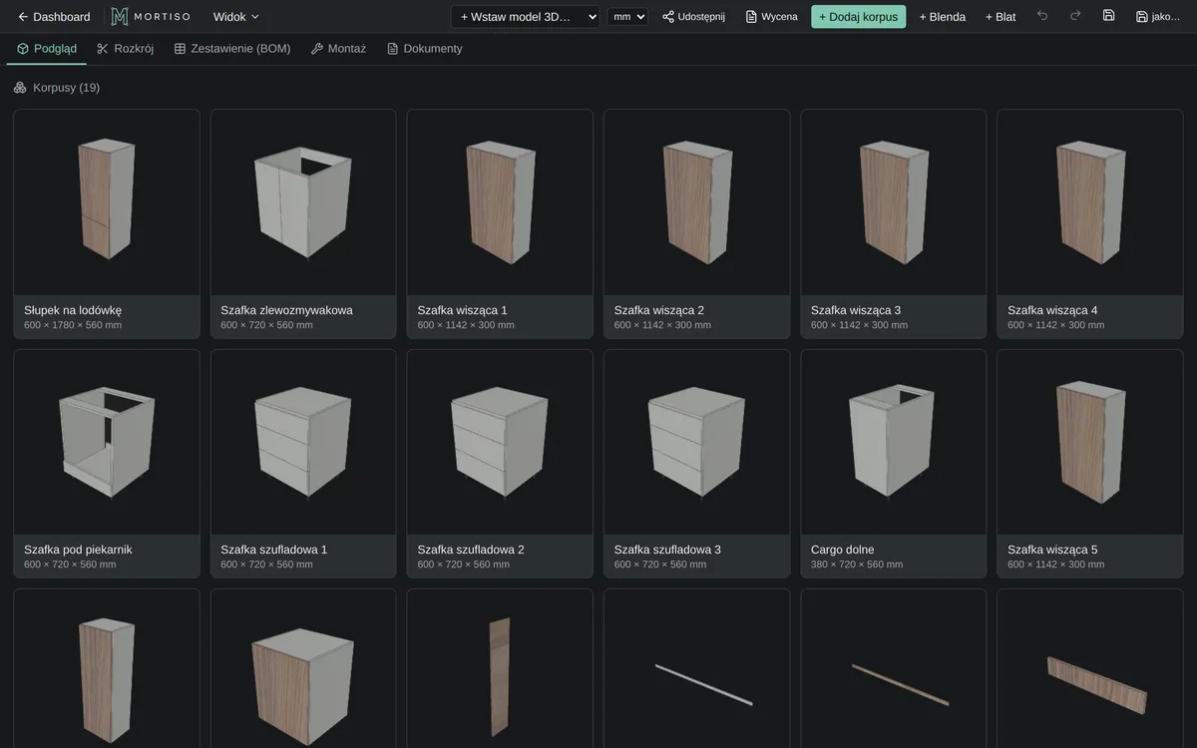Click the Mortiso logo

click(151, 17)
